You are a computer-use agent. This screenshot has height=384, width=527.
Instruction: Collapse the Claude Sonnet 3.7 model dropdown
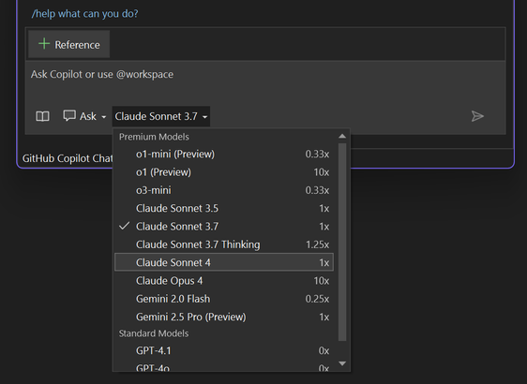coord(161,116)
